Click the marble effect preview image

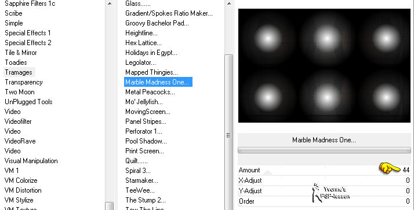tap(324, 65)
